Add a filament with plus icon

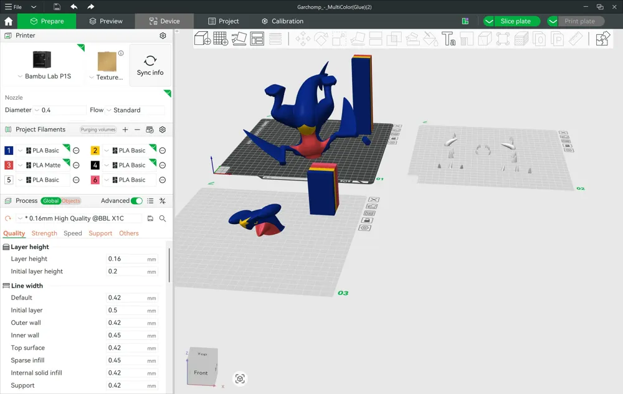[x=125, y=129]
